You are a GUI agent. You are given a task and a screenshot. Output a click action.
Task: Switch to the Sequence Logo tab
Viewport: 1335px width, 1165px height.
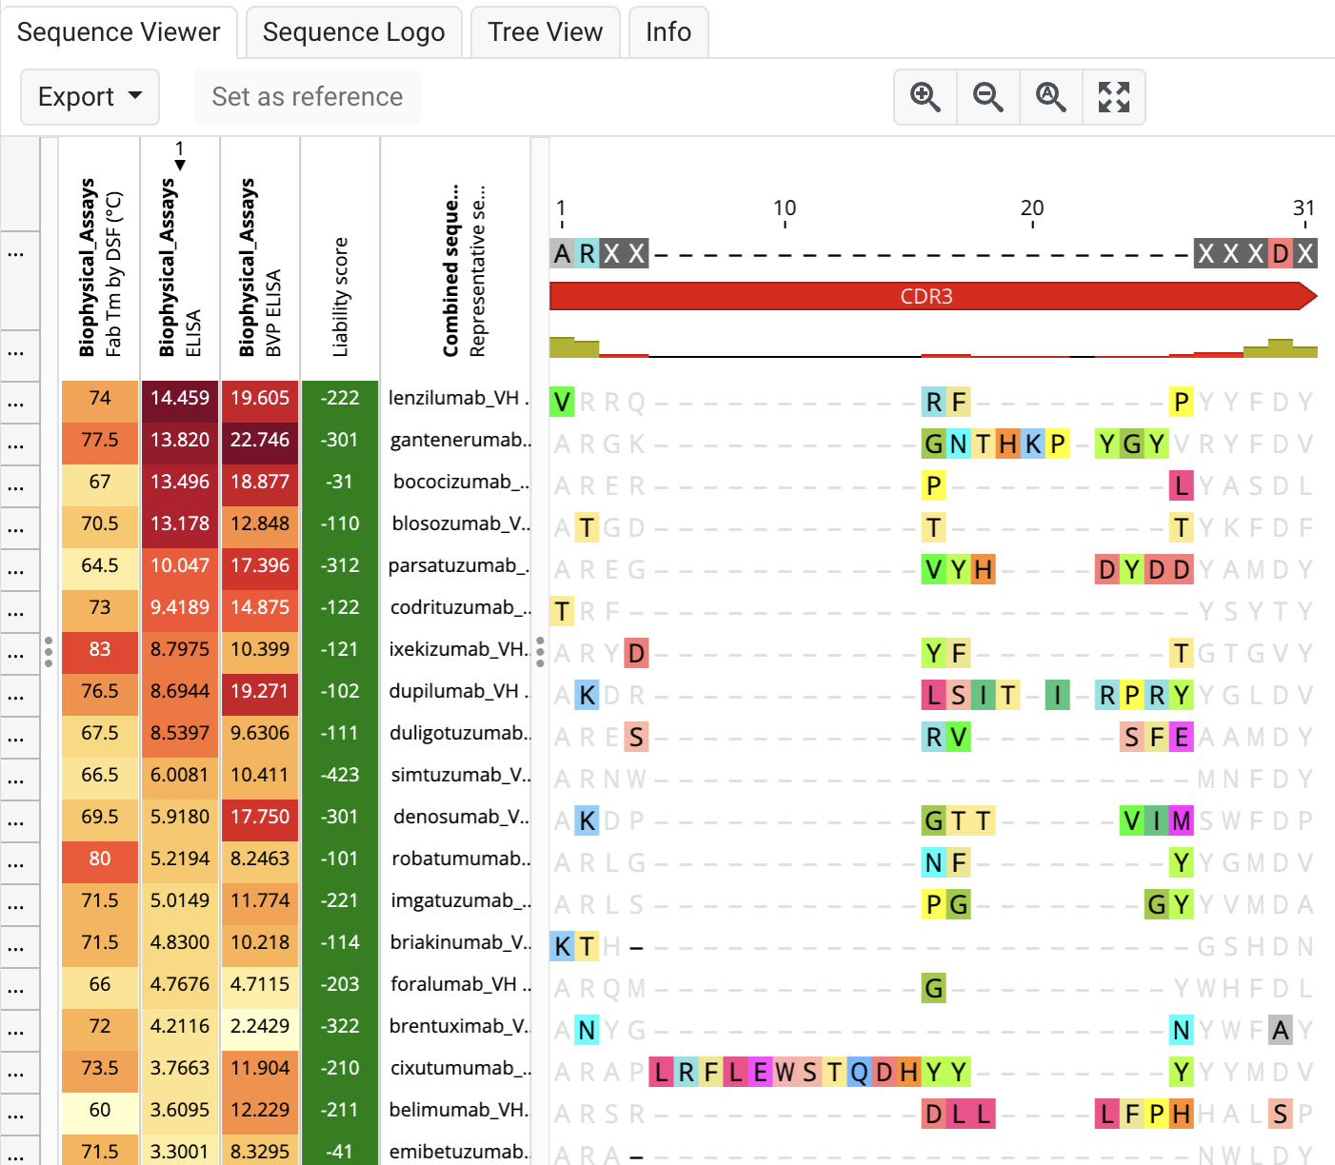(353, 32)
